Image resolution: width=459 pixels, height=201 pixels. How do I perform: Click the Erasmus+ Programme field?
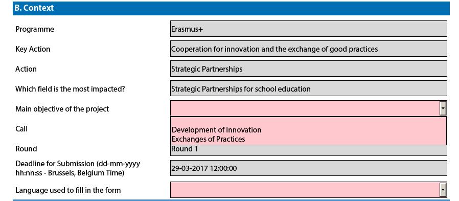click(309, 29)
